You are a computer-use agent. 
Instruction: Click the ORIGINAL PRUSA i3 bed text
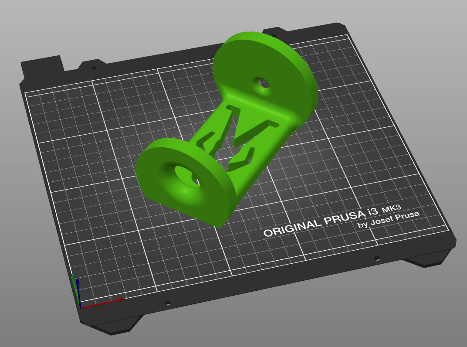coord(318,223)
